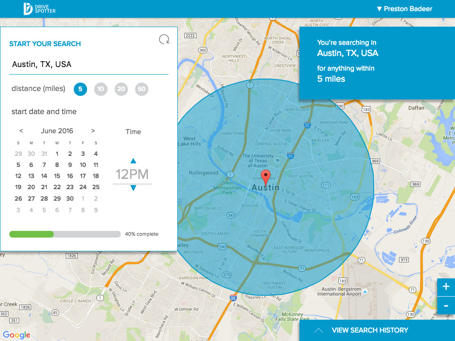Click the red map pin on Austin
Image resolution: width=455 pixels, height=341 pixels.
(x=266, y=176)
